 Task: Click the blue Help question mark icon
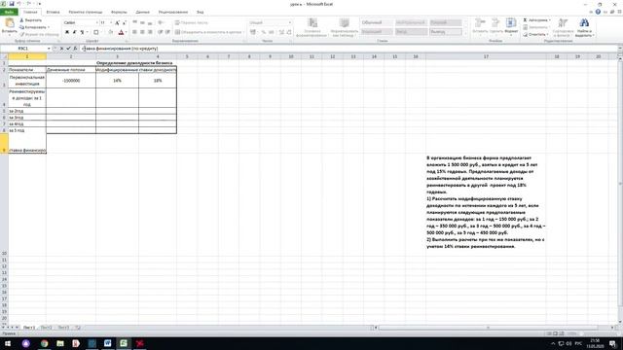tap(598, 12)
